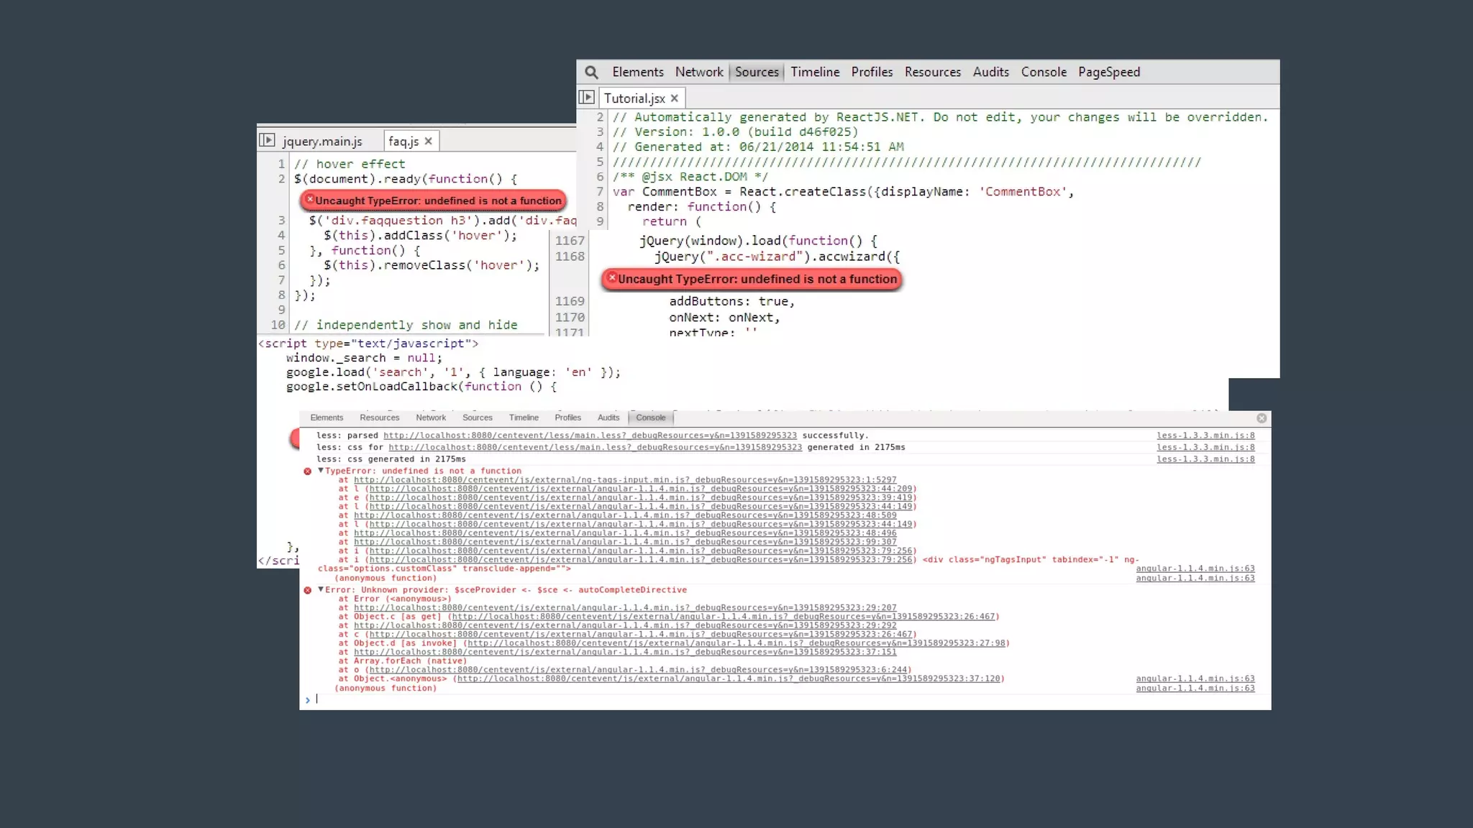Select jquery.main.js file tab
The height and width of the screenshot is (828, 1473).
coord(322,141)
